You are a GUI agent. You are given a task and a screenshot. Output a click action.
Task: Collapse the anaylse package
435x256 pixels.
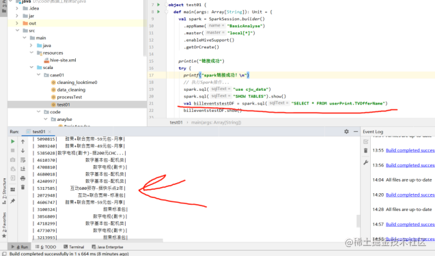click(x=46, y=119)
